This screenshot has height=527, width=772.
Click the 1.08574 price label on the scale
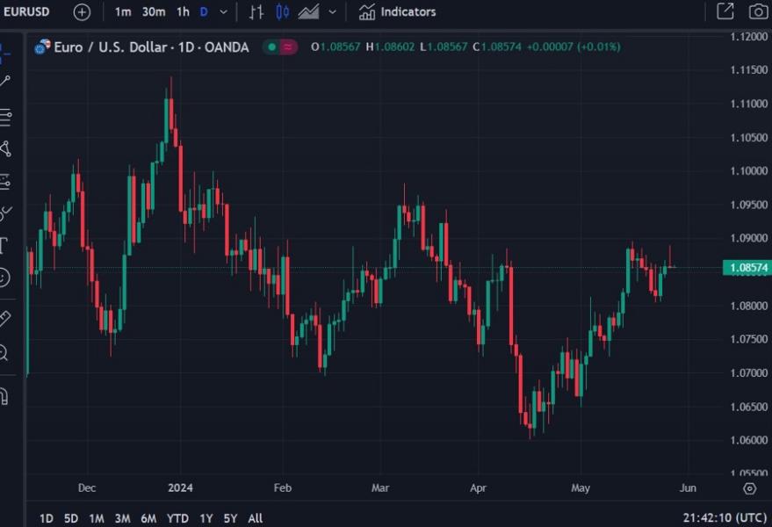click(745, 267)
